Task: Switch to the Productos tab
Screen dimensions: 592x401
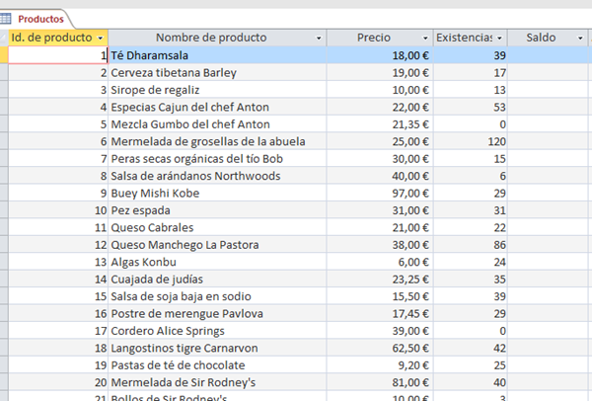Action: coord(41,18)
